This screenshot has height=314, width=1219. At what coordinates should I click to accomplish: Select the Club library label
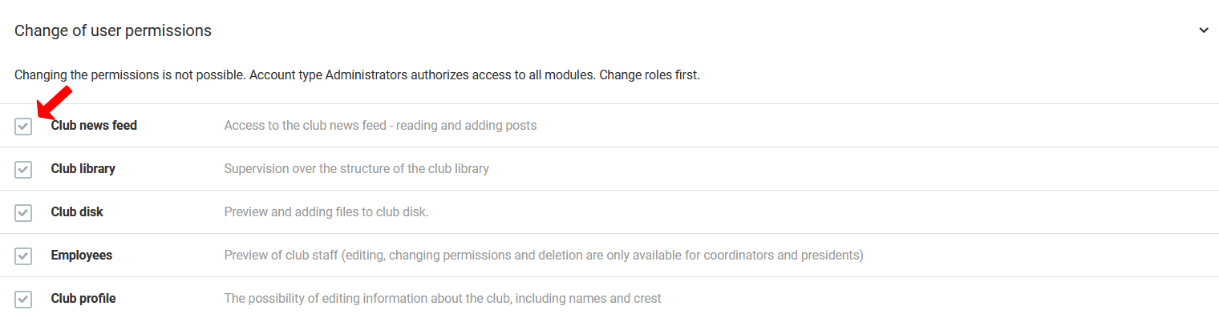(83, 169)
